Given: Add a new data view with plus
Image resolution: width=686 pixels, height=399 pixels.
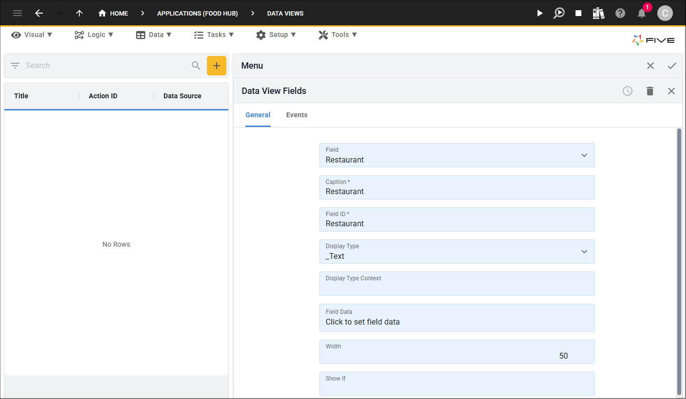Looking at the screenshot, I should (217, 66).
